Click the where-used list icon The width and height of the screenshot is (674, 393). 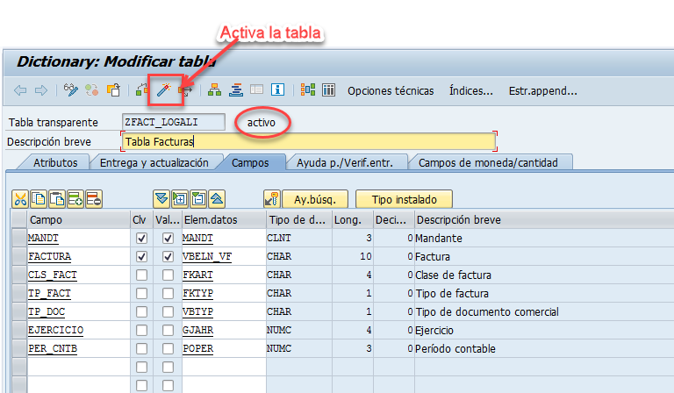click(186, 90)
